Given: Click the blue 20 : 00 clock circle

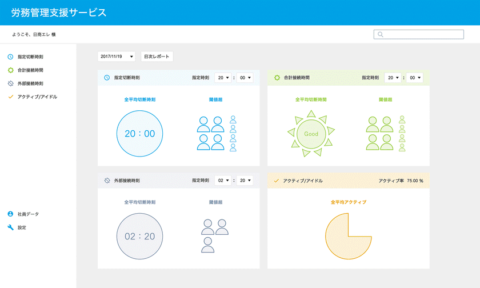Looking at the screenshot, I should [140, 134].
